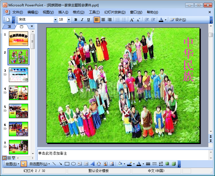Insert diagram or organization chart
The image size is (215, 176).
click(99, 164)
